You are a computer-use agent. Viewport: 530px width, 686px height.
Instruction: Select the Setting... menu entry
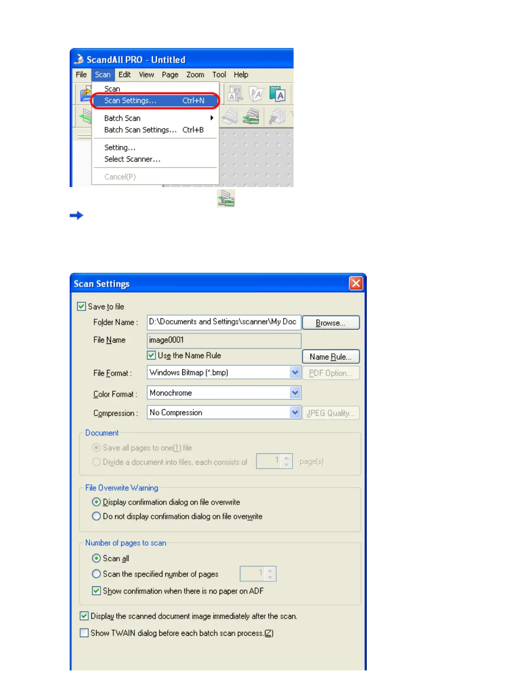pos(155,147)
